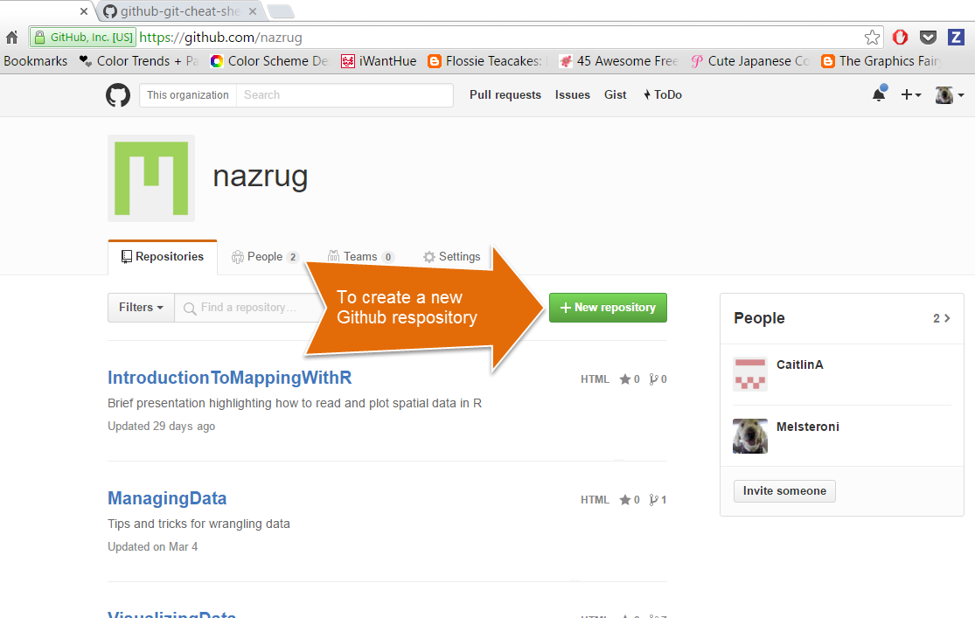
Task: Open Melsteroni's profile link
Action: point(808,427)
